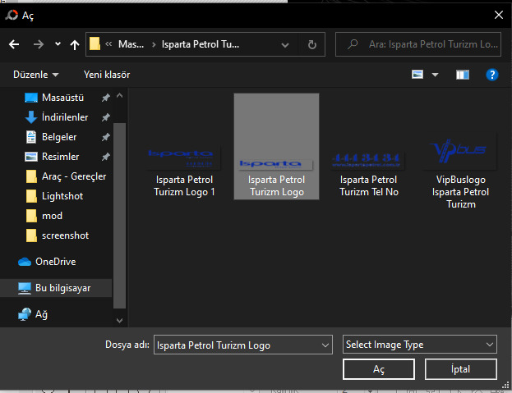The height and width of the screenshot is (393, 512).
Task: Click the pin icon next to Belgeler
Action: point(105,137)
